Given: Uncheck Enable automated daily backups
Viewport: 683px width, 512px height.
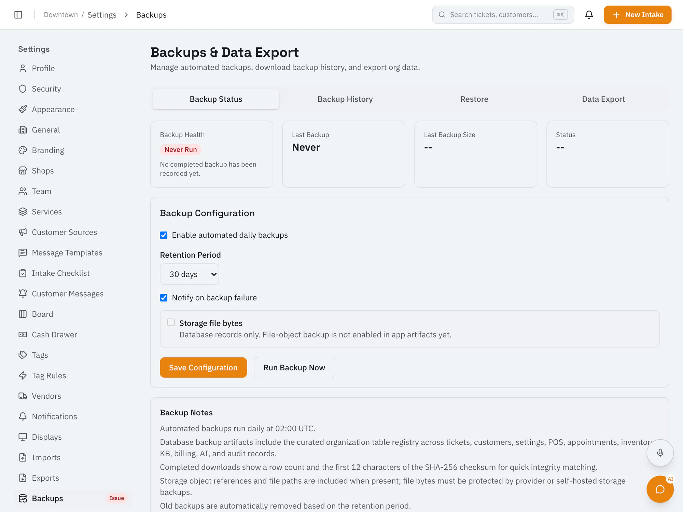Looking at the screenshot, I should [164, 235].
